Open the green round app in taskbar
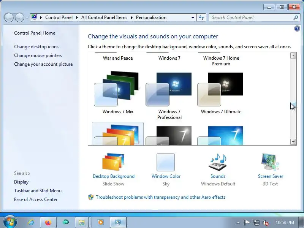304x228 pixels. (x=66, y=222)
